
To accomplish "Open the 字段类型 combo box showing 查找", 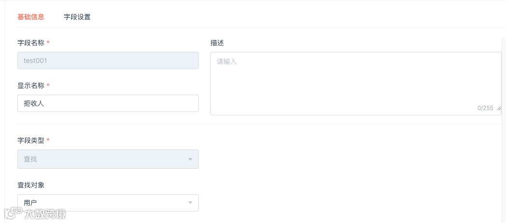I will tap(101, 159).
